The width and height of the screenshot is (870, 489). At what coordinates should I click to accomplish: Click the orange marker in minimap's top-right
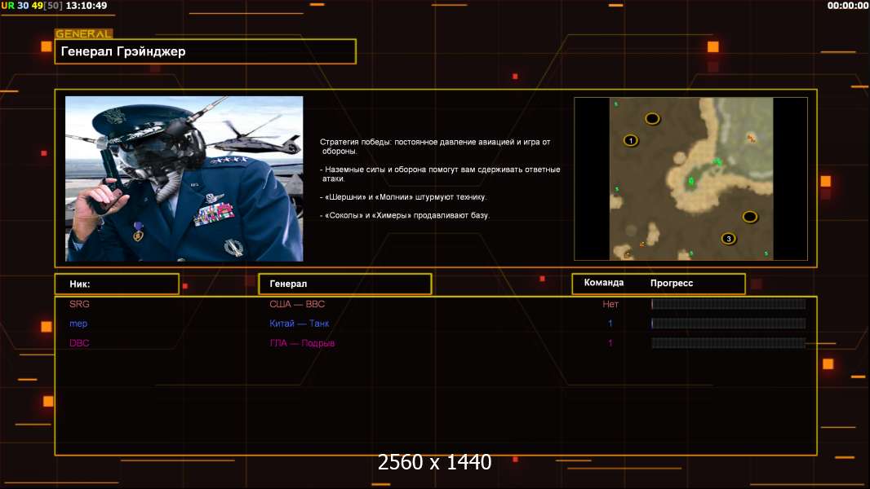[751, 139]
